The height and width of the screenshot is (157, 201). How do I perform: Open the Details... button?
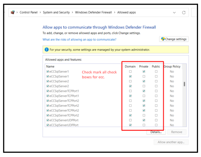pyautogui.click(x=156, y=132)
